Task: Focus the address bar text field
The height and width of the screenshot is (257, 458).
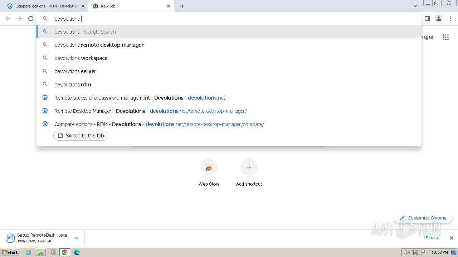Action: click(x=229, y=19)
